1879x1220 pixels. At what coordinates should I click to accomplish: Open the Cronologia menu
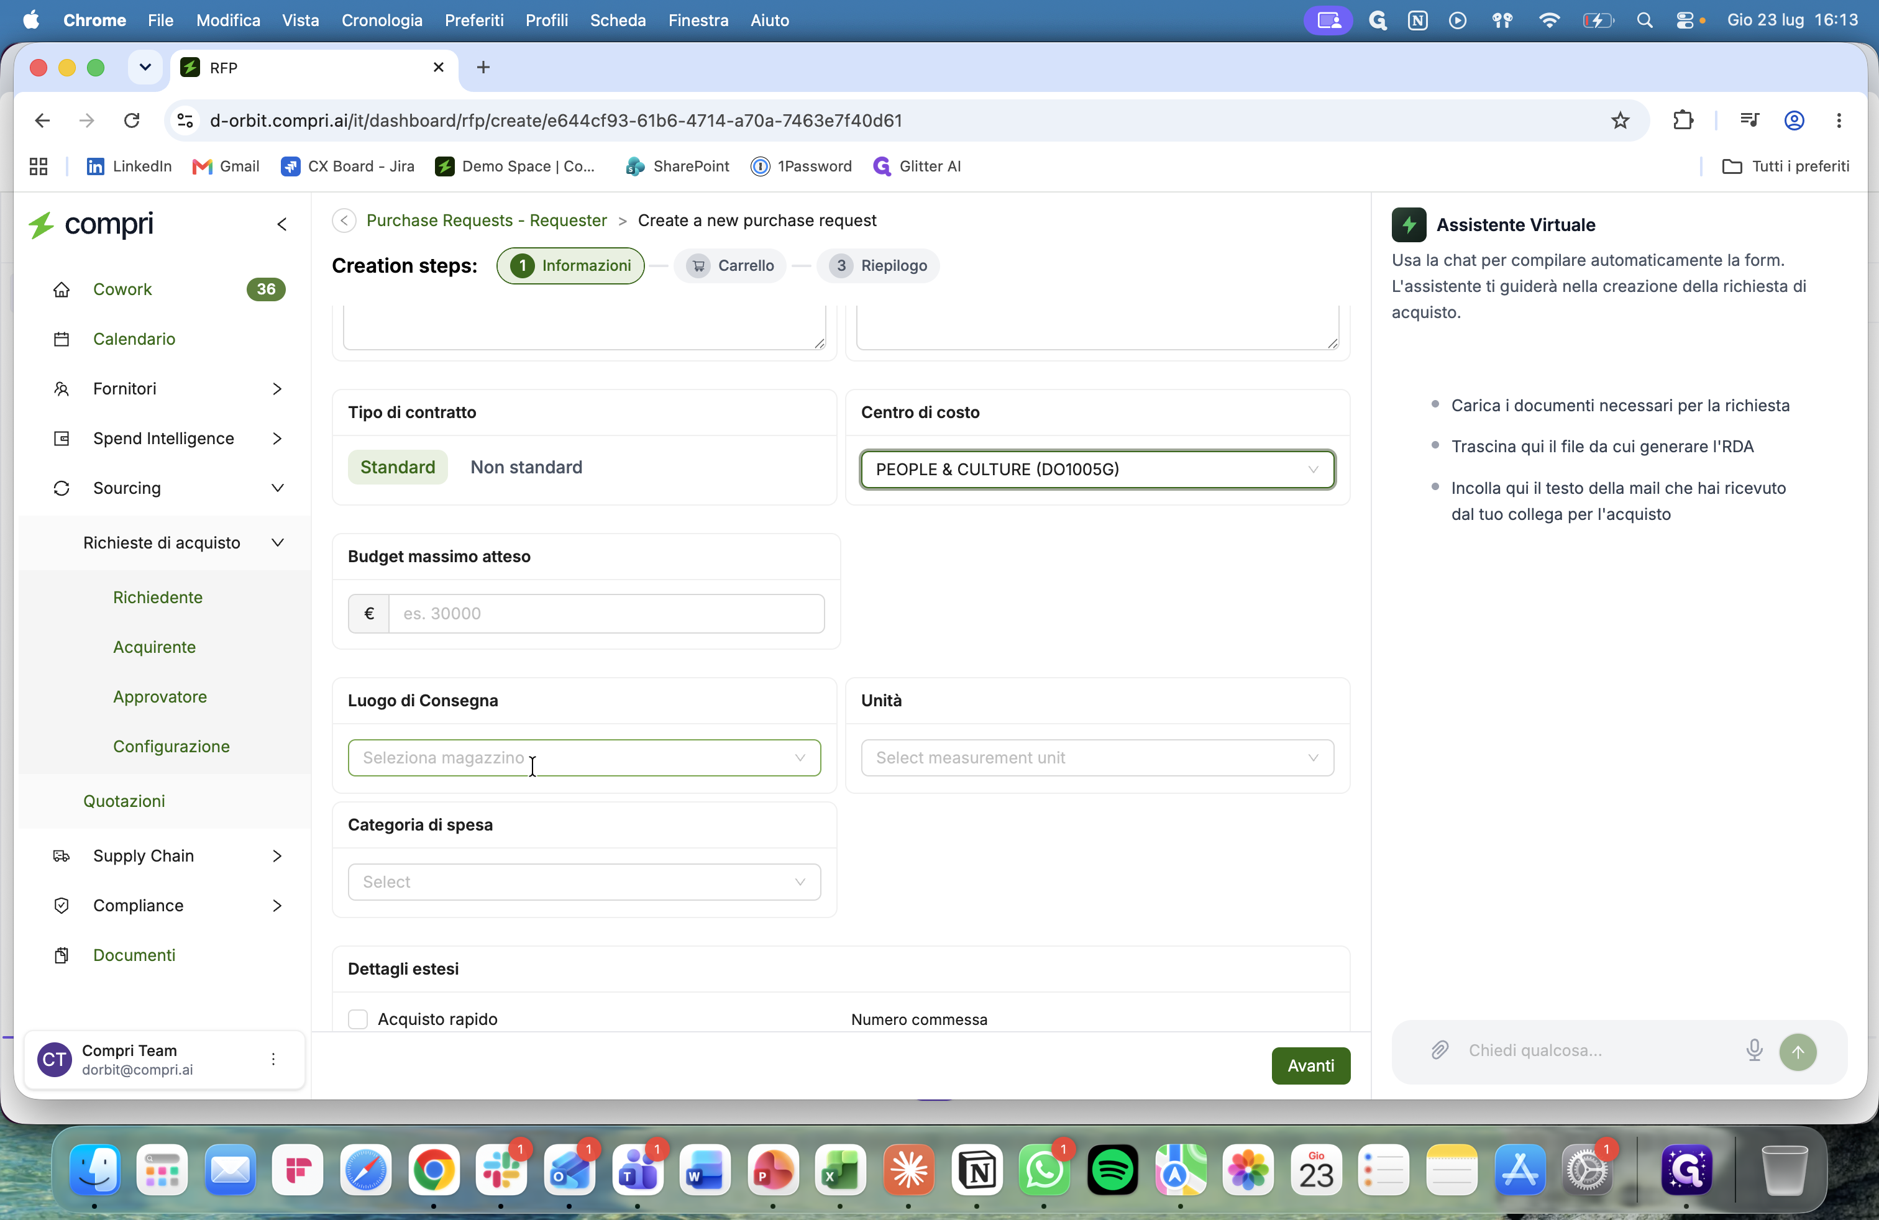coord(382,20)
